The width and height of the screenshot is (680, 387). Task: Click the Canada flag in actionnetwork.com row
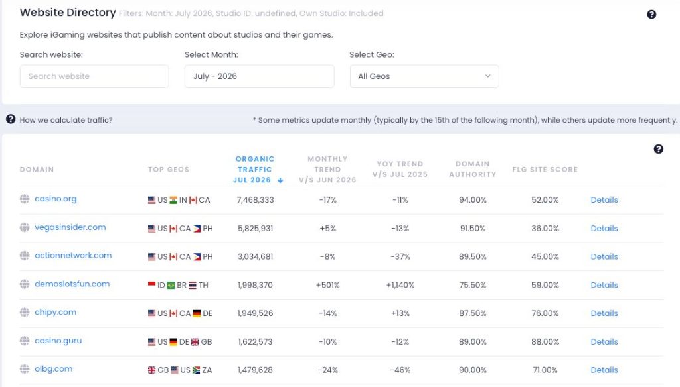173,256
